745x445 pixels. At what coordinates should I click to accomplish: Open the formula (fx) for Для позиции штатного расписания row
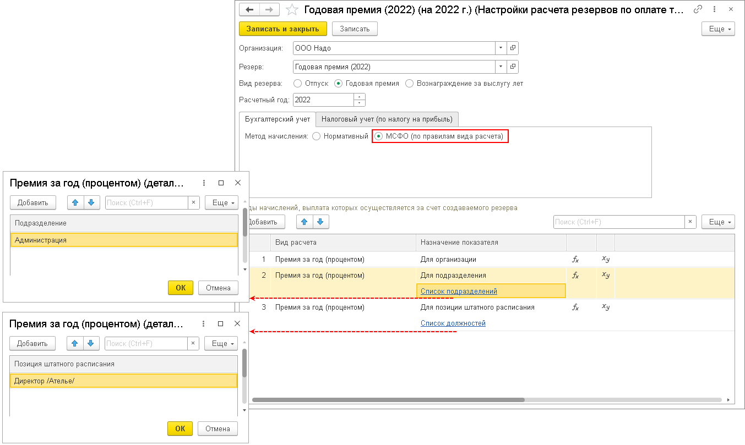(x=576, y=307)
